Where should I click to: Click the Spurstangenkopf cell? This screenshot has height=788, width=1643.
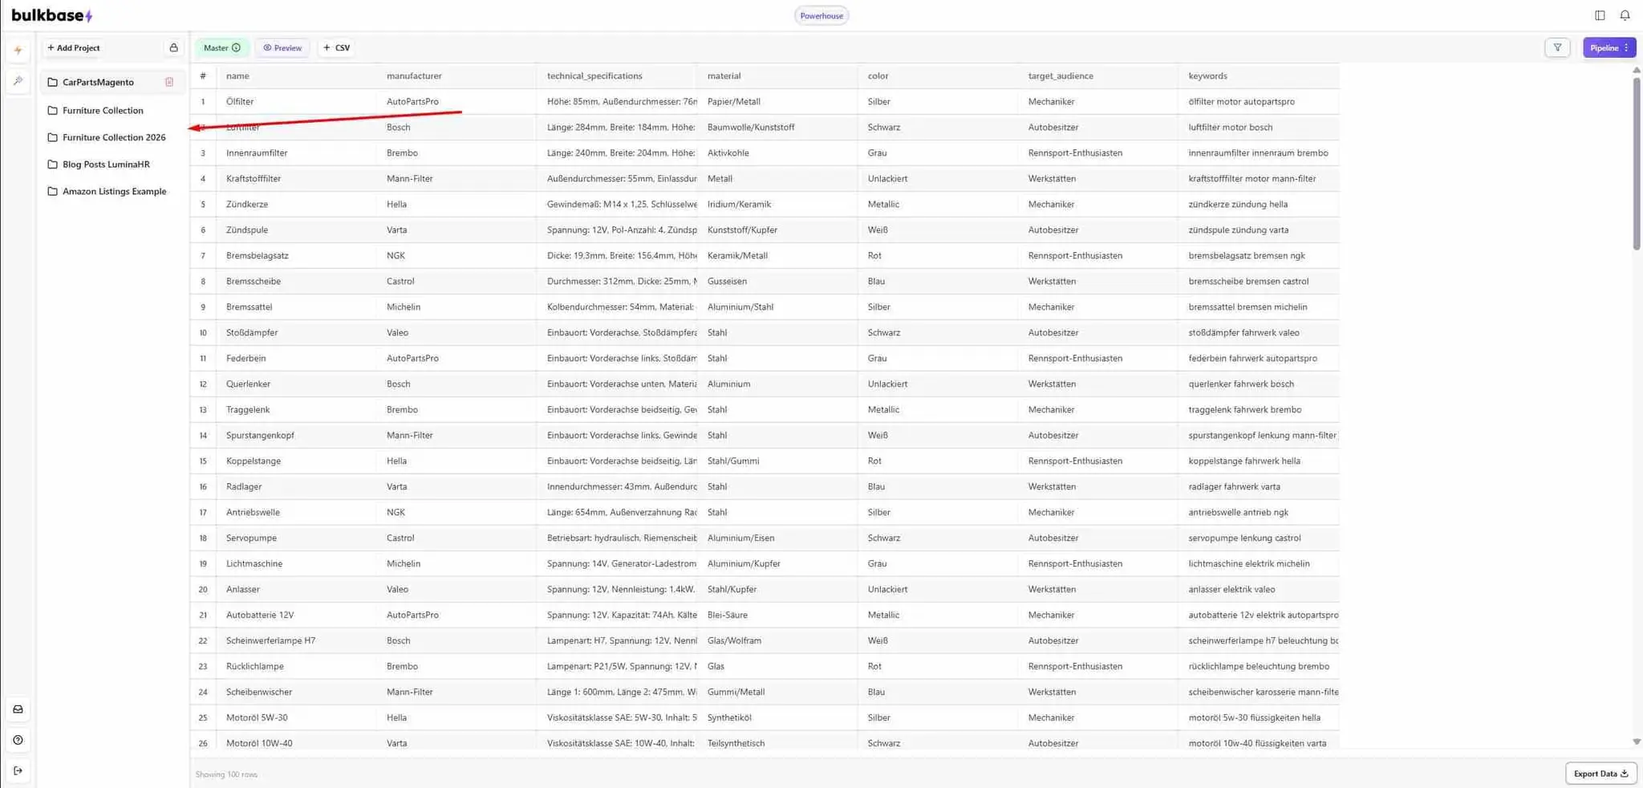click(296, 435)
